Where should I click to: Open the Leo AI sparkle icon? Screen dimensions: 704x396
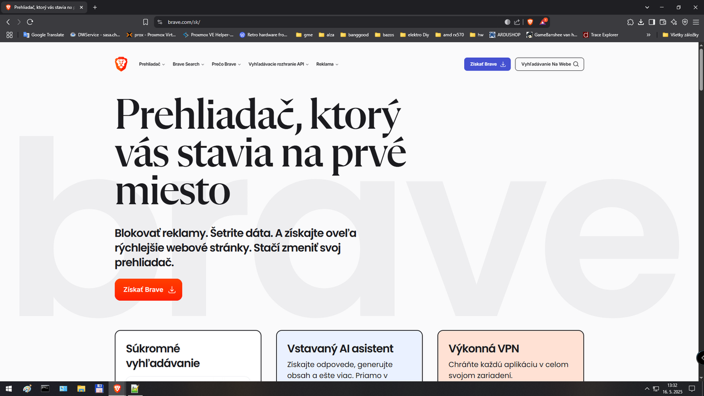pos(674,22)
